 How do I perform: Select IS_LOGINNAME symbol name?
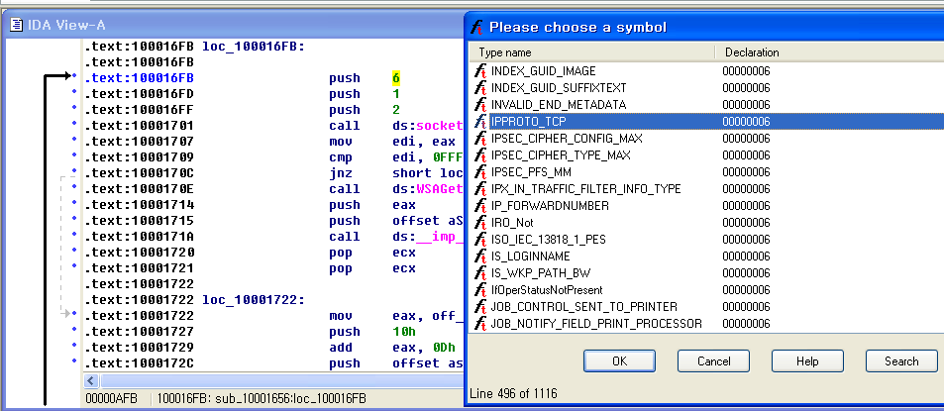pos(530,257)
